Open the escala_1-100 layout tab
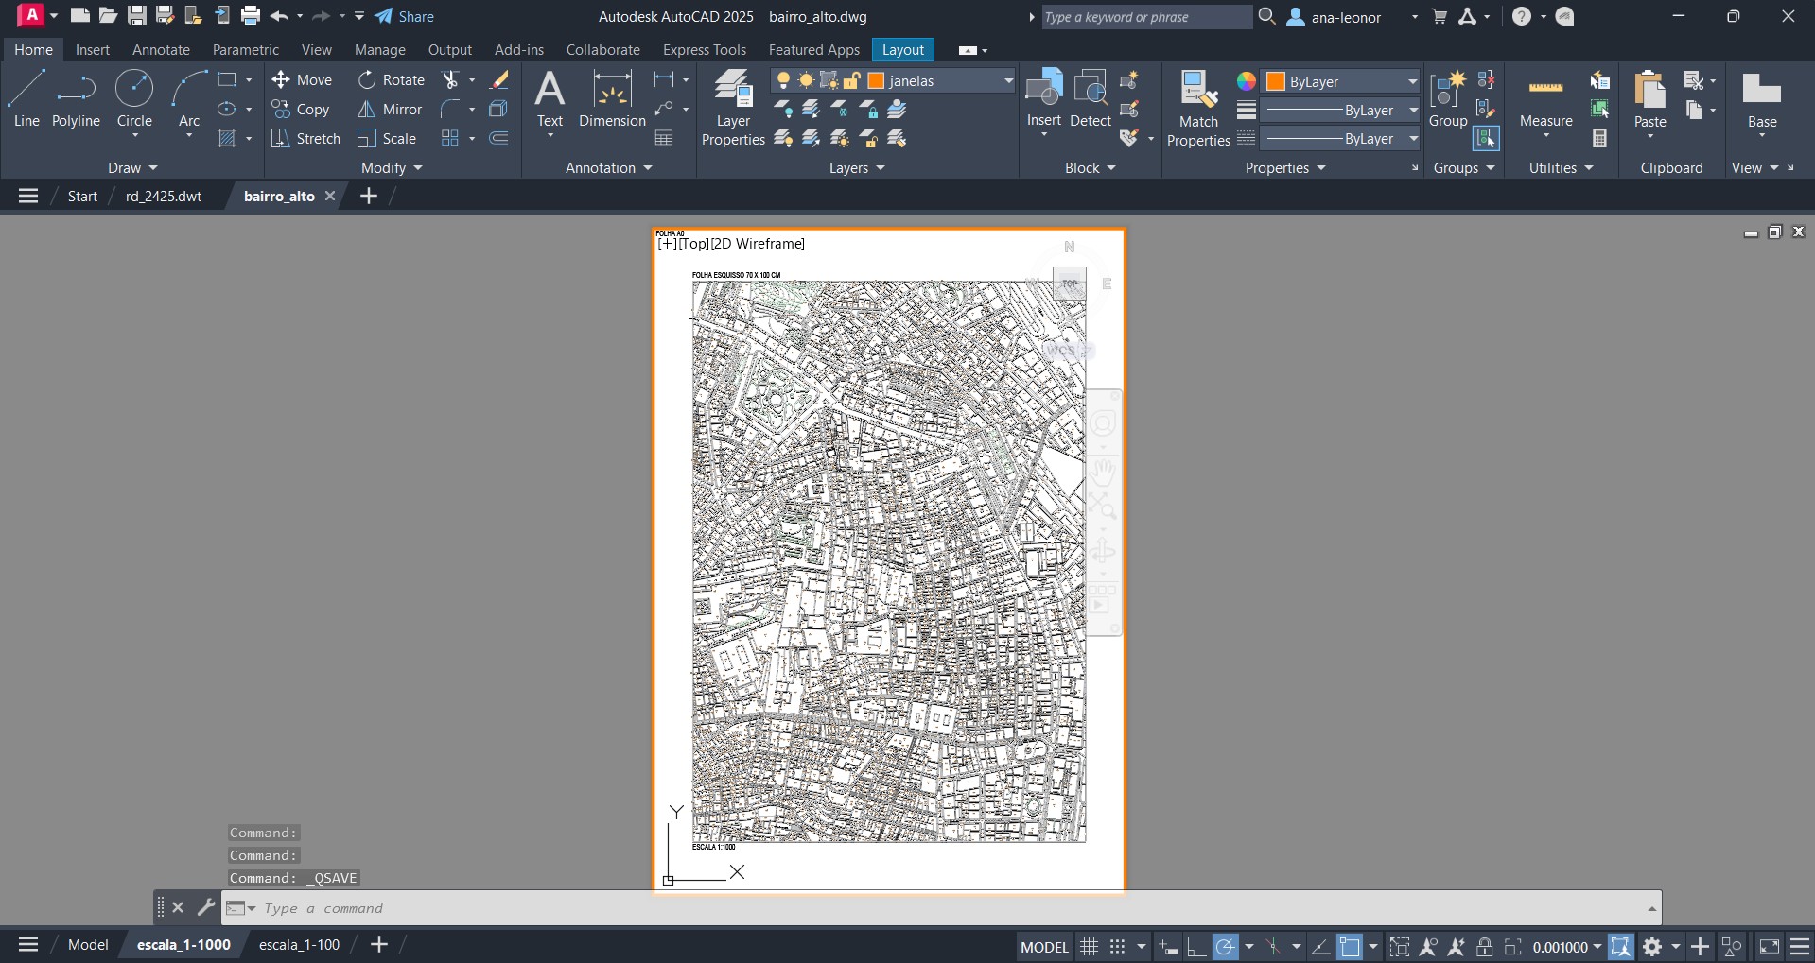 (299, 944)
